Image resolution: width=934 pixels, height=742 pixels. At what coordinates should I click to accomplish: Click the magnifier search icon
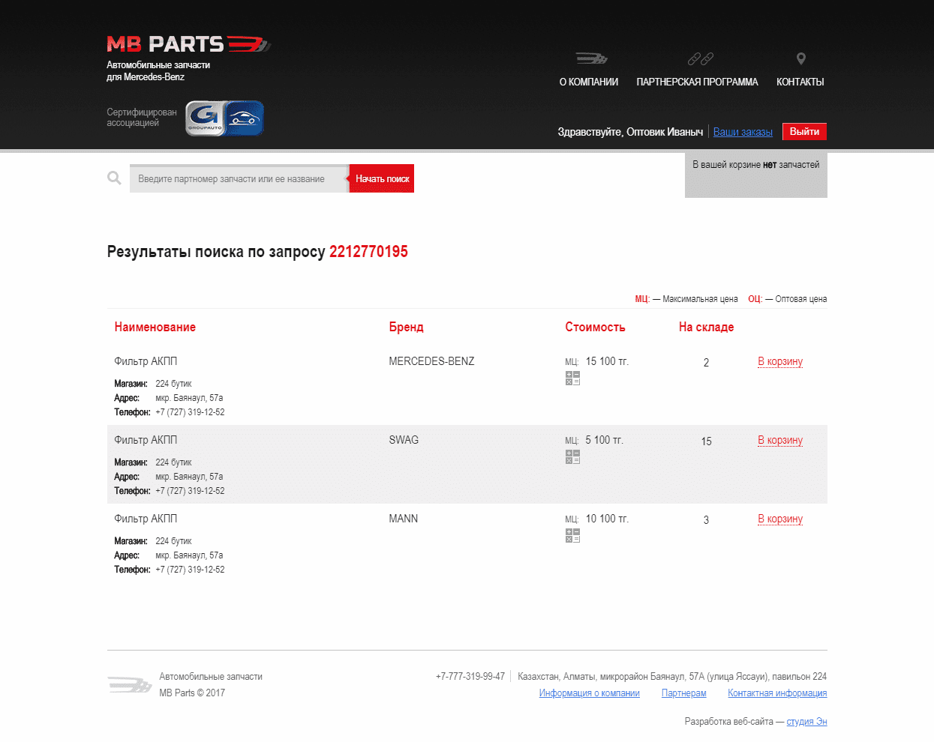click(114, 178)
